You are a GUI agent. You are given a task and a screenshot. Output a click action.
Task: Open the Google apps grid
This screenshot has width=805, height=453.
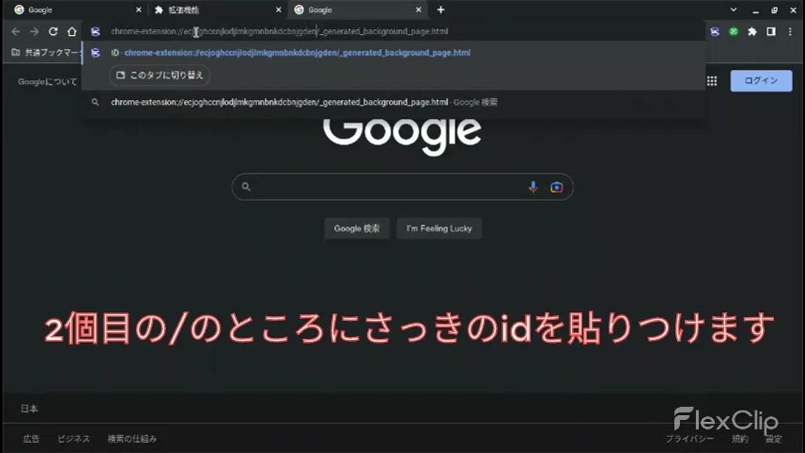coord(712,81)
